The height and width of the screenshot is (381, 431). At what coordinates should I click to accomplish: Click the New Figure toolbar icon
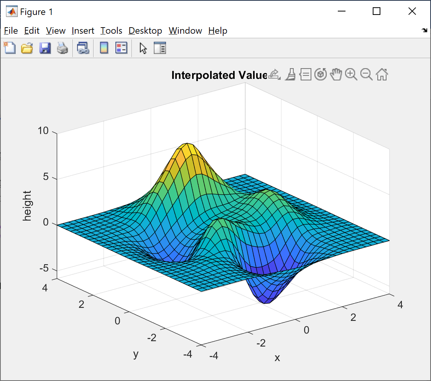(10, 48)
